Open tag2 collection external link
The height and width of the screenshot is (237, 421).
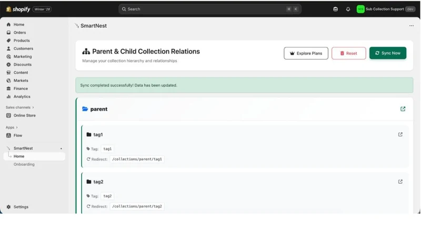coord(400,182)
